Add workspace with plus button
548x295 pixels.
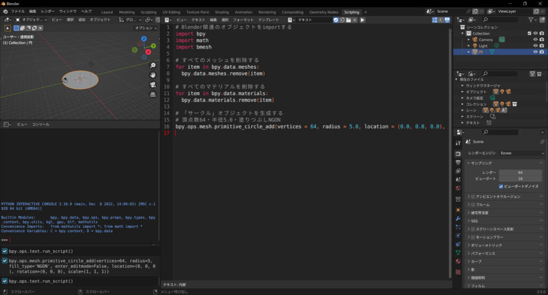[366, 12]
